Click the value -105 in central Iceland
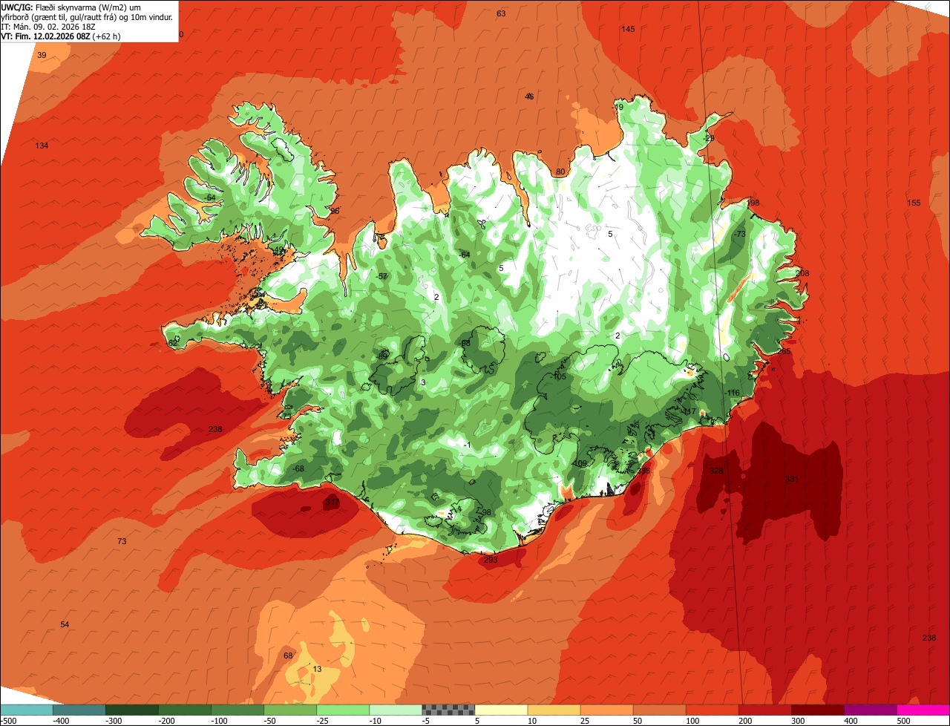The width and height of the screenshot is (950, 726). tap(559, 376)
